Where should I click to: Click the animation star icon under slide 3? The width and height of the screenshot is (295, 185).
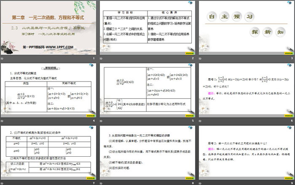pyautogui.click(x=200, y=58)
